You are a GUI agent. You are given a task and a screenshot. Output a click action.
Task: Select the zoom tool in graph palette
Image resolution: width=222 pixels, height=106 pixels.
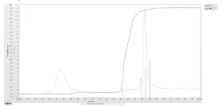coord(8,104)
